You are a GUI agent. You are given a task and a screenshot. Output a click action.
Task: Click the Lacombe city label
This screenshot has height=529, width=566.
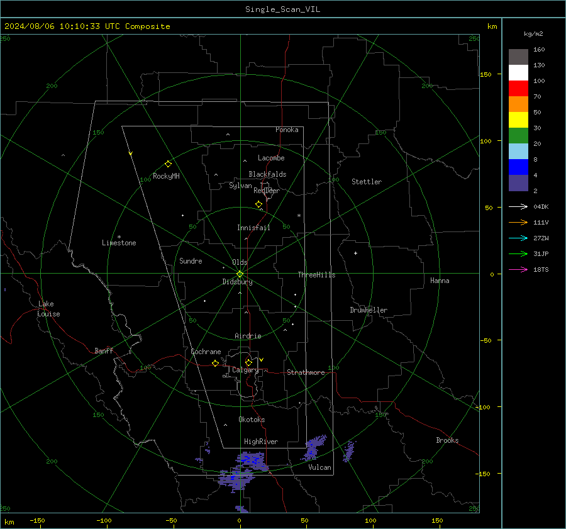271,158
